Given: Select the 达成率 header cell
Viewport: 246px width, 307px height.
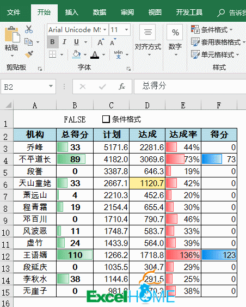Looking at the screenshot, I should coord(183,134).
